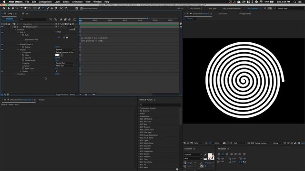
Task: Toggle visibility eye of Path 1
Action: (x=2, y=32)
